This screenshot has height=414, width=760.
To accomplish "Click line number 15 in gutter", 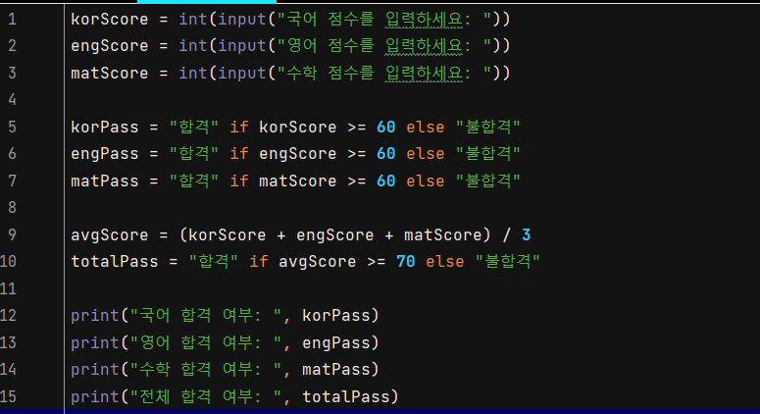I will coord(8,397).
